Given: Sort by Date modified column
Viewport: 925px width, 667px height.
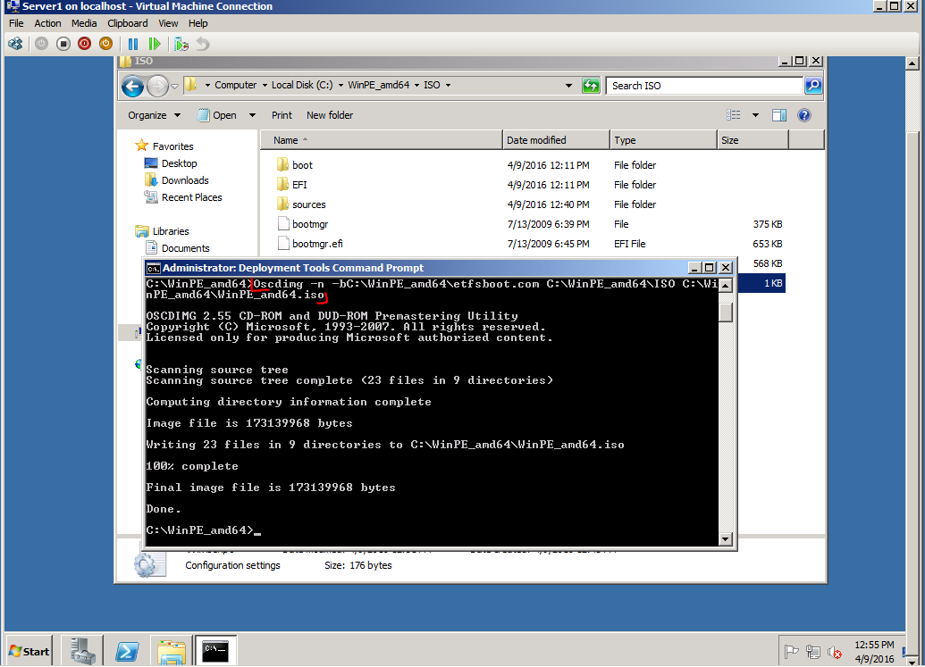Looking at the screenshot, I should [556, 140].
